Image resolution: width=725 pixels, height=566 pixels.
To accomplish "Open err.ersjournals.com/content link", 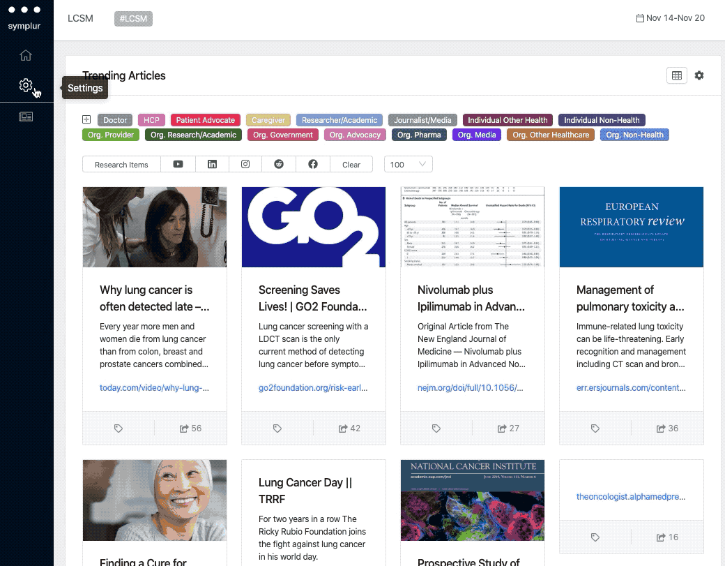I will 631,388.
